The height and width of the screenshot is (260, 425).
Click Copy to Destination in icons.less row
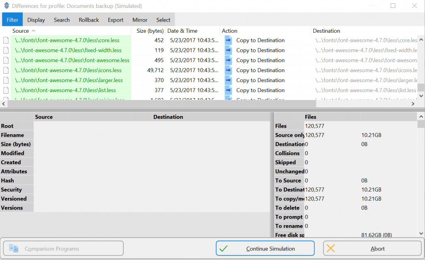tap(260, 70)
